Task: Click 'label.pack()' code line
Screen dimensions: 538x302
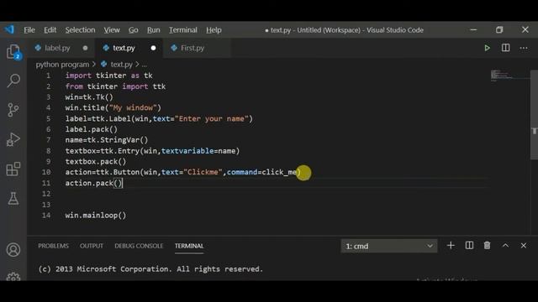Action: [92, 129]
